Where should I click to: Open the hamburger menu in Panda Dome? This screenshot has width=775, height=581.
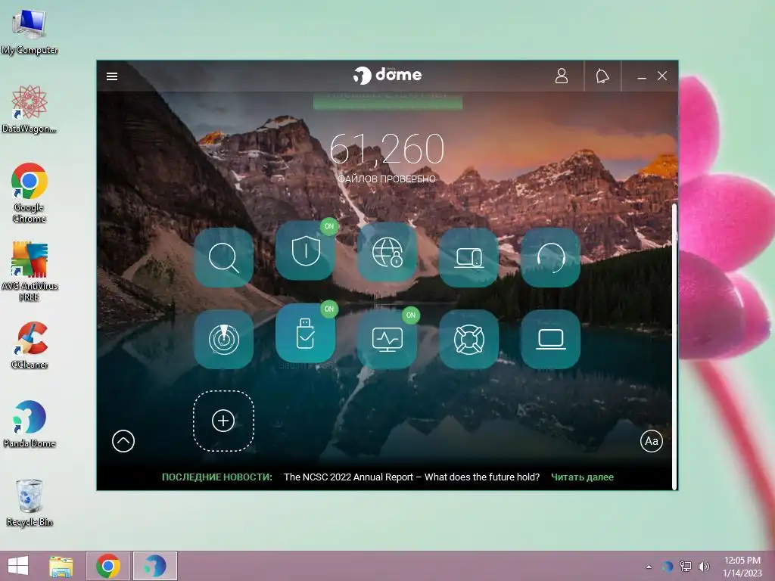coord(112,76)
